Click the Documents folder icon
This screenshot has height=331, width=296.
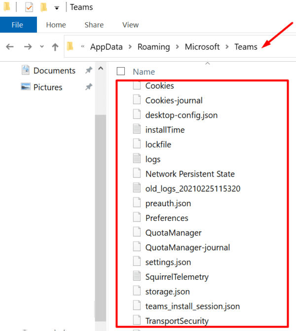[26, 70]
